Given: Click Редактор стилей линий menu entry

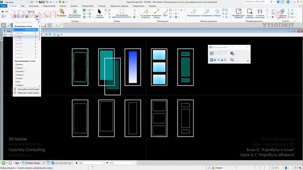Looking at the screenshot, I should (x=27, y=93).
